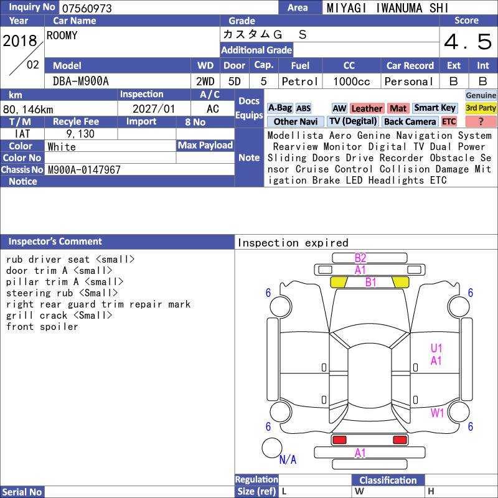Click the Leather equipment badge
Screen dimensions: 498x498
tap(367, 108)
